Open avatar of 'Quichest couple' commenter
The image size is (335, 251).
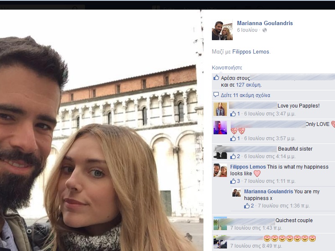[220, 223]
